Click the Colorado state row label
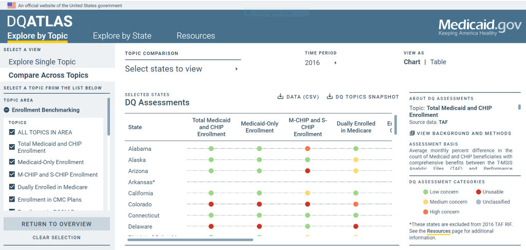This screenshot has height=250, width=526. (140, 204)
